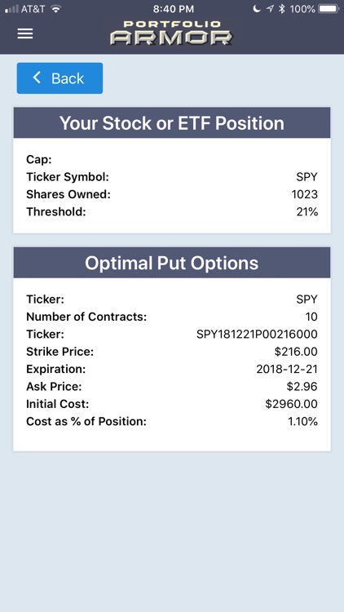
Task: Tap the Portfolio Armor logo
Action: (171, 33)
